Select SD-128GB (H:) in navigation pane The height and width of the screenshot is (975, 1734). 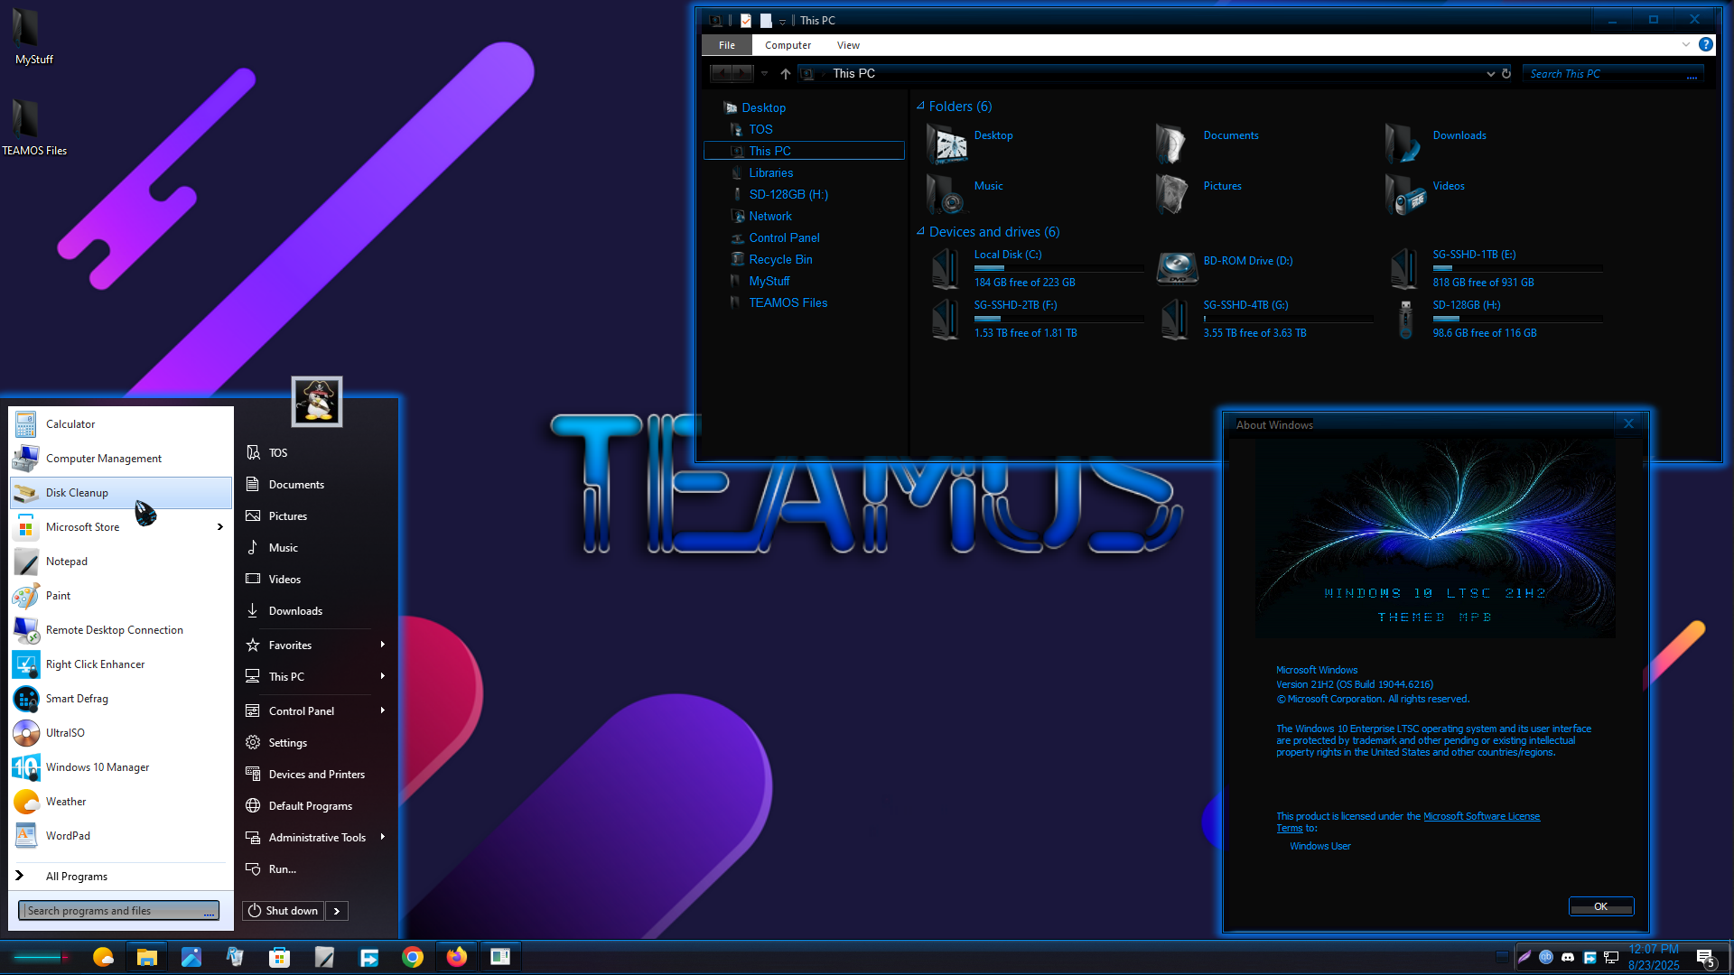[x=788, y=195]
